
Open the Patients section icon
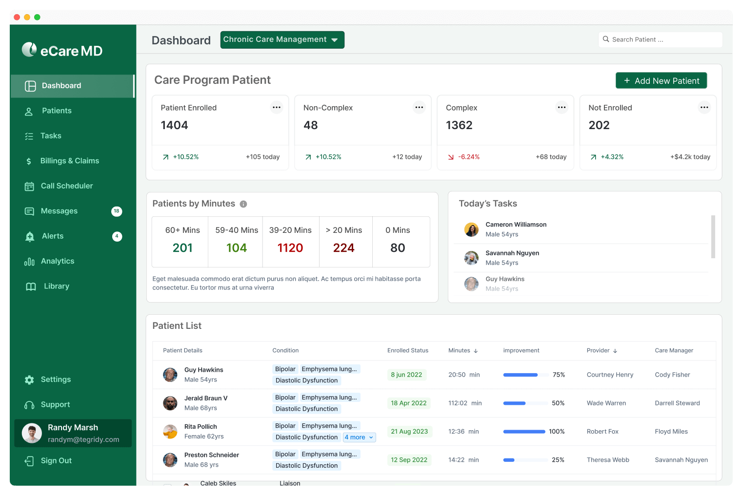tap(29, 111)
